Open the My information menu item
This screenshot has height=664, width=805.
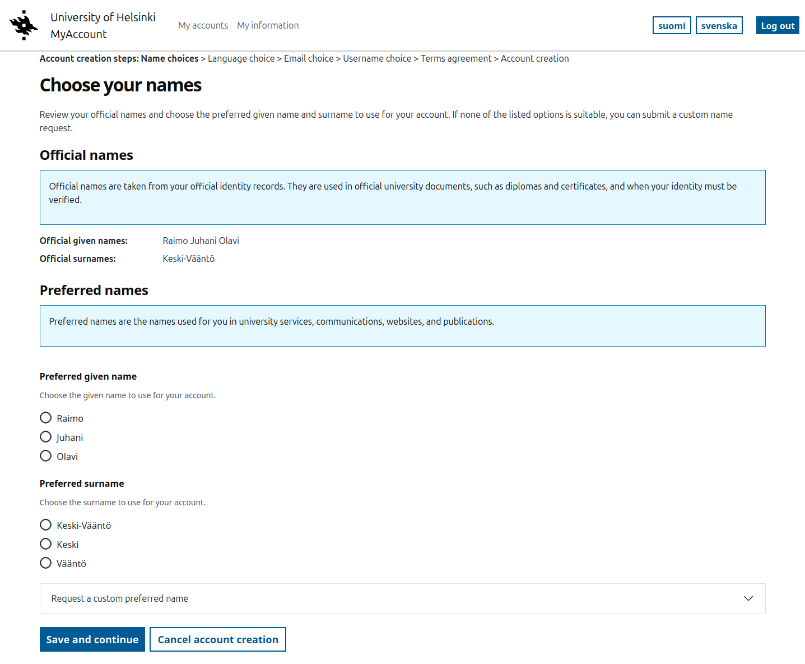[268, 25]
